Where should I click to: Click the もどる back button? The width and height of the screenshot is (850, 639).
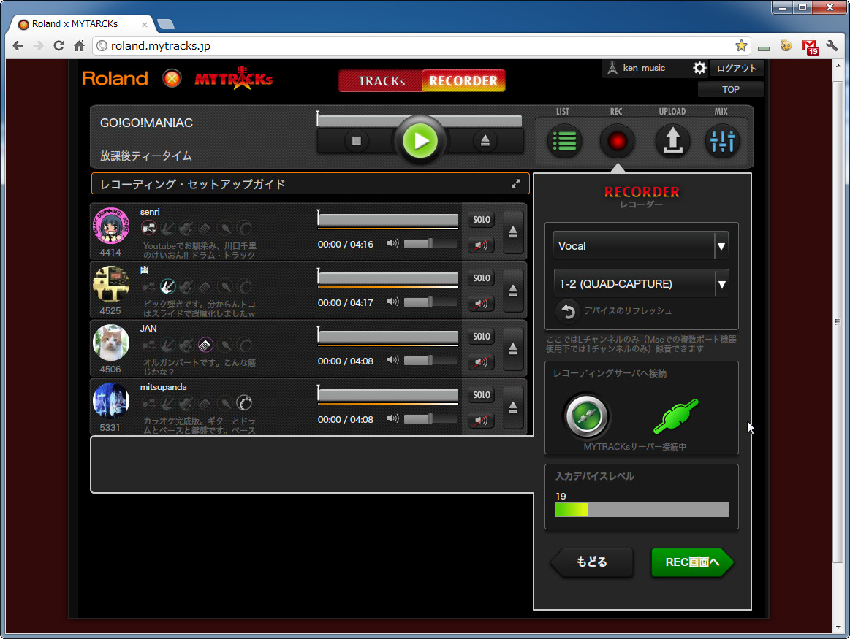pos(591,562)
